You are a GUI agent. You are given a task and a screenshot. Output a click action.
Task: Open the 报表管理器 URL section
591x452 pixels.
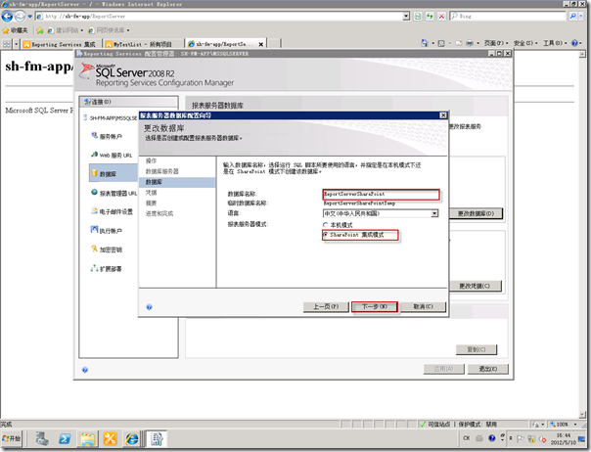tap(114, 193)
